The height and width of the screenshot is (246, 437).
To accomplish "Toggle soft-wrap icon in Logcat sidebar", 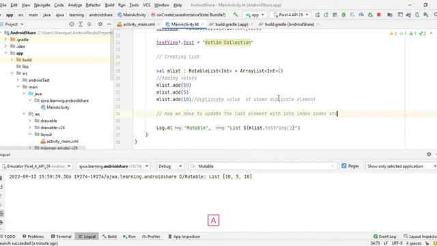I will (1, 214).
